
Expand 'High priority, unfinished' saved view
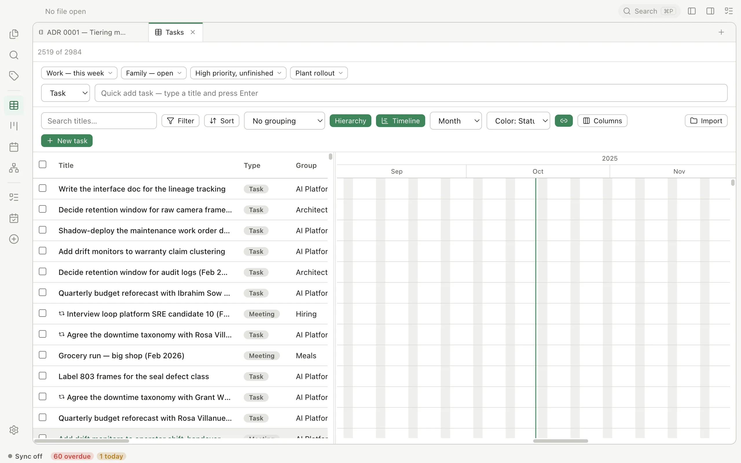(x=238, y=73)
